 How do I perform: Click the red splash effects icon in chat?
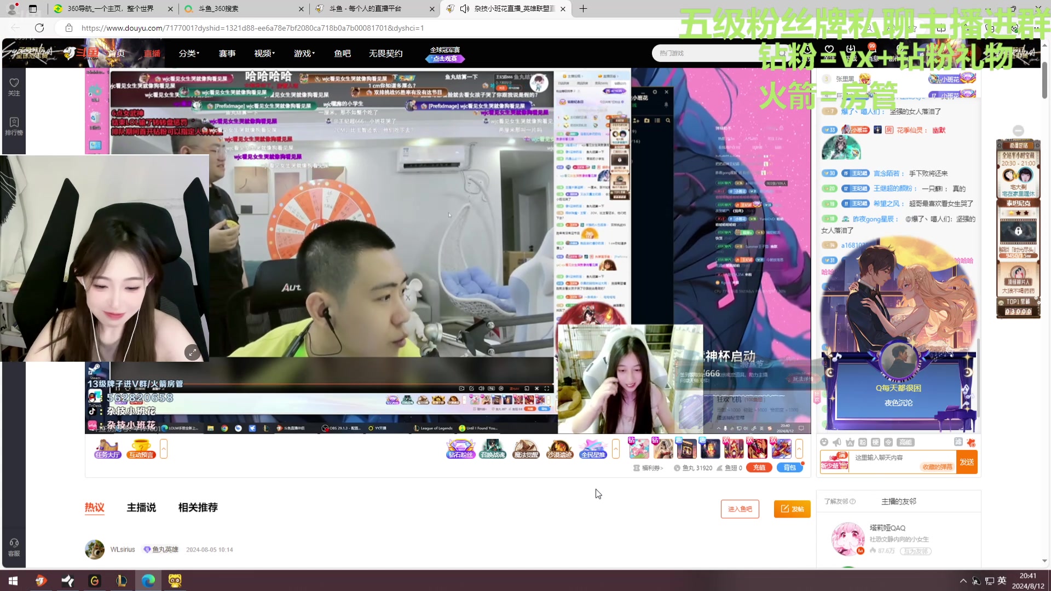[971, 442]
